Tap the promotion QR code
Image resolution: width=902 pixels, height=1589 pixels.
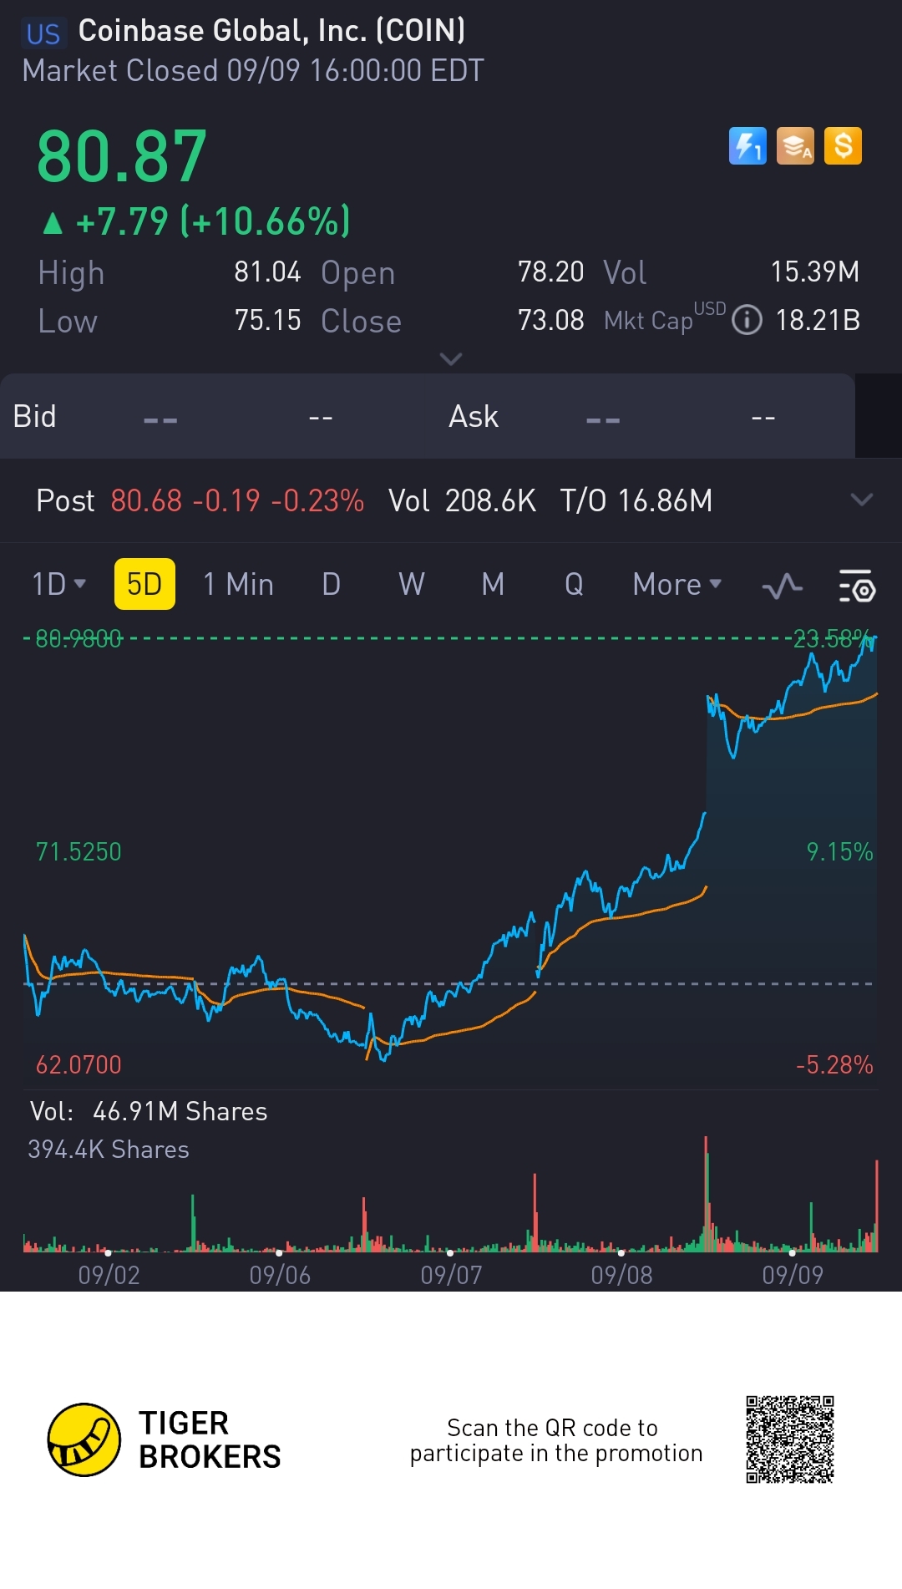pyautogui.click(x=789, y=1439)
